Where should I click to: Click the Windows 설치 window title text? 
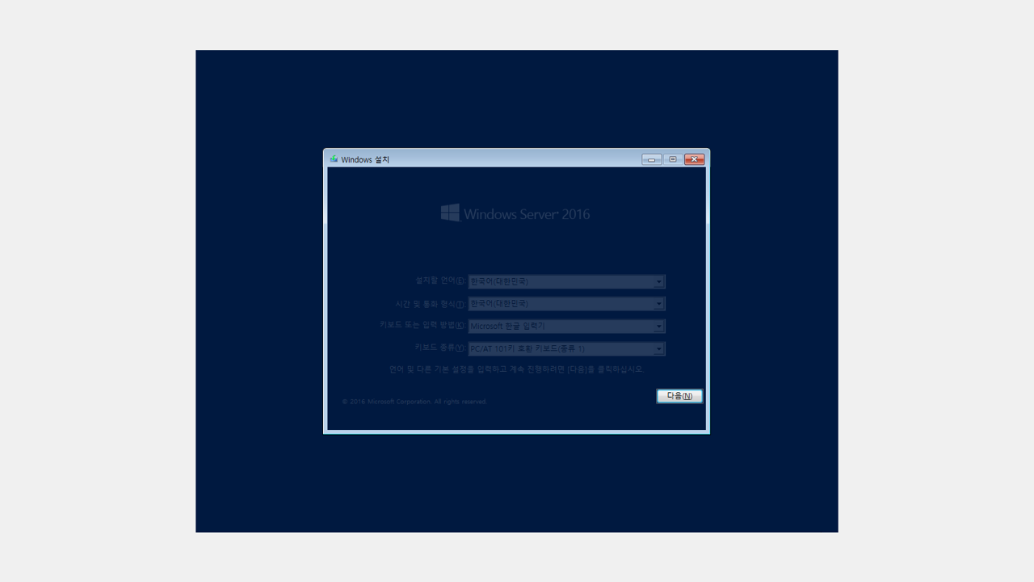coord(365,160)
